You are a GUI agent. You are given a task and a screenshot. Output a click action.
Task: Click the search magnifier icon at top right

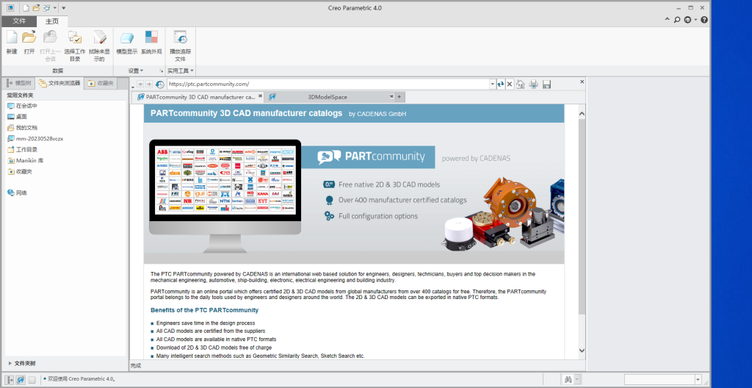pos(677,20)
